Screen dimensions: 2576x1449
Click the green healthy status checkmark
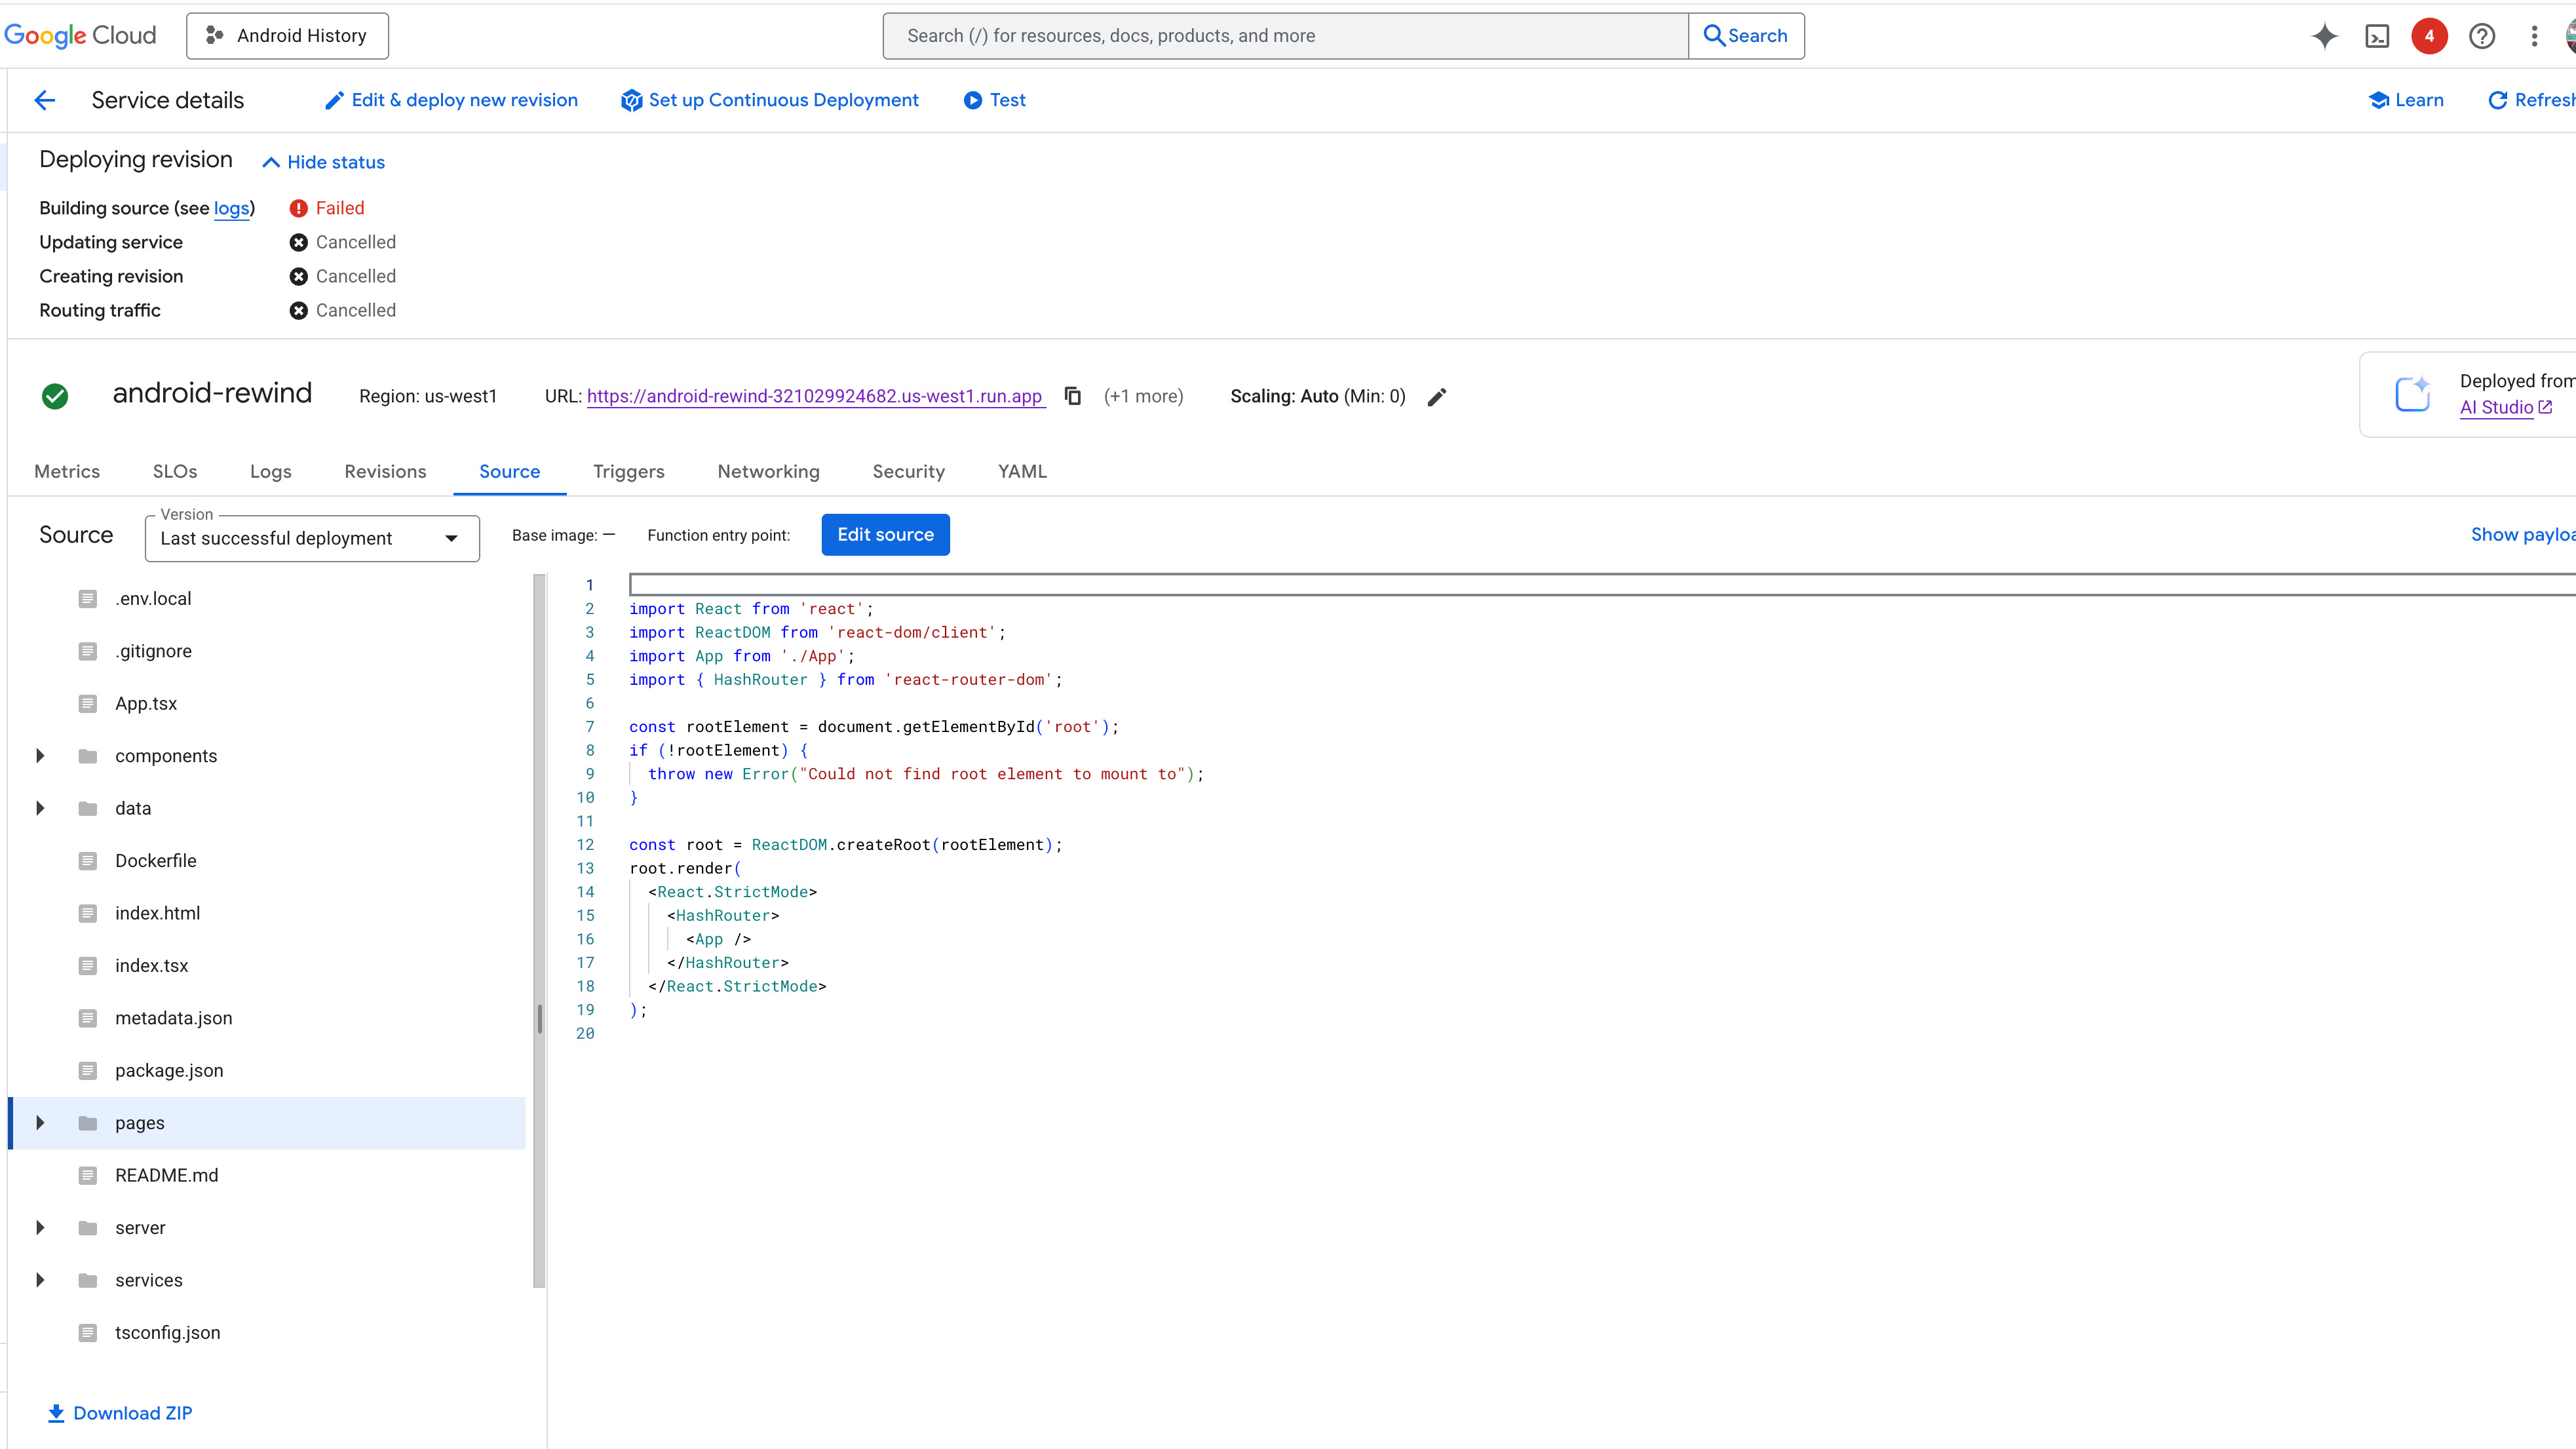tap(55, 396)
